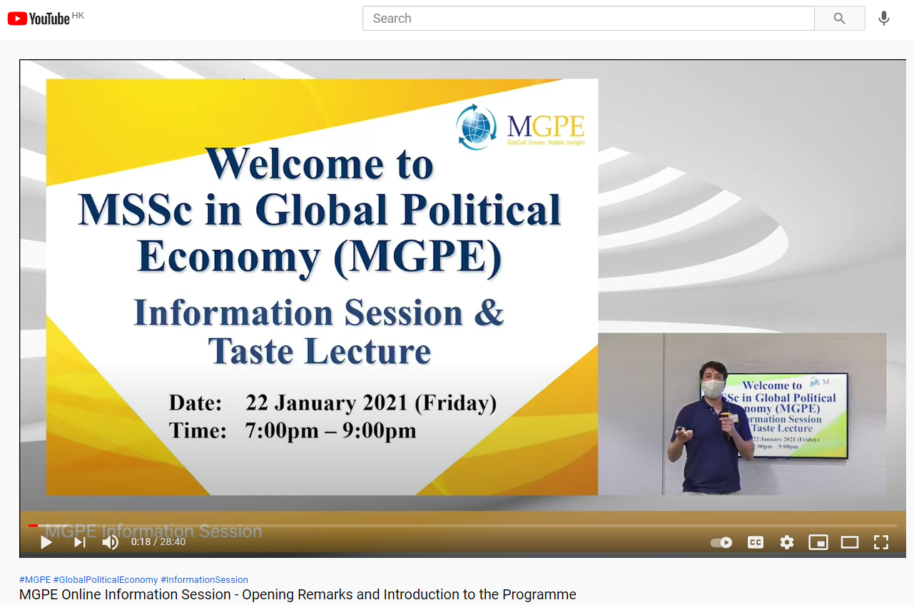The height and width of the screenshot is (605, 914).
Task: Open the #InformationSession hashtag
Action: pos(204,580)
